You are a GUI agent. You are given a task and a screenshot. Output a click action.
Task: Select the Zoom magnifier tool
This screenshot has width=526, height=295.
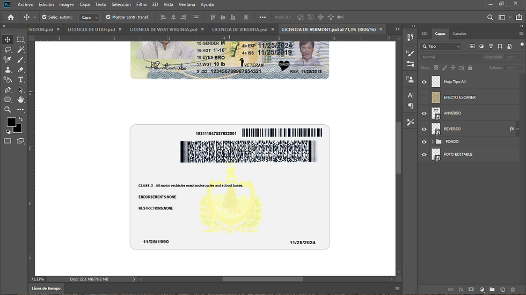coord(8,109)
